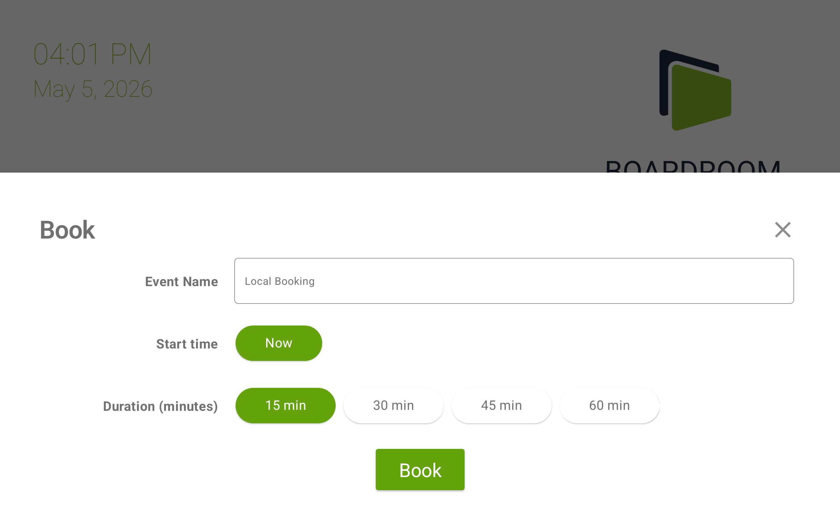Click the boardroom logo icon in background
This screenshot has width=840, height=525.
[x=695, y=90]
